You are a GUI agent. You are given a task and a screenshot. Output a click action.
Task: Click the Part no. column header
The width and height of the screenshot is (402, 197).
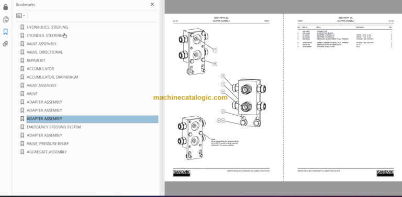pos(305,27)
